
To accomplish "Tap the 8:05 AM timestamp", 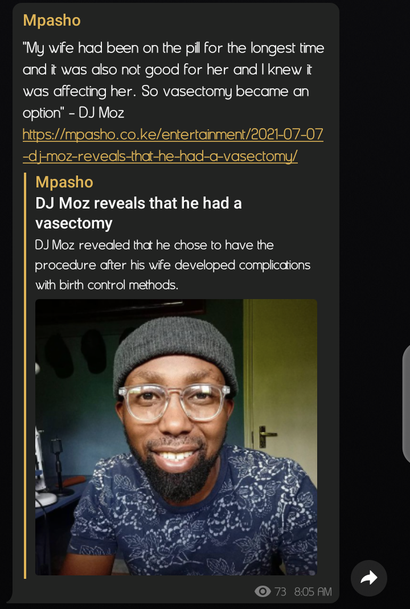I will click(x=313, y=591).
